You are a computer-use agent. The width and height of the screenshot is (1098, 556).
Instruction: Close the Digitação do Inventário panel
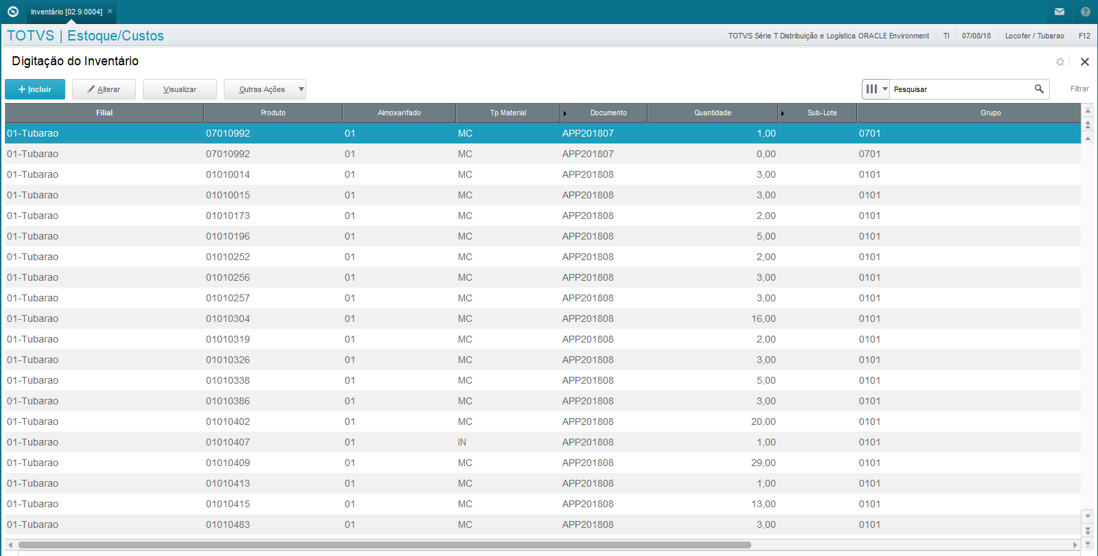(x=1085, y=62)
